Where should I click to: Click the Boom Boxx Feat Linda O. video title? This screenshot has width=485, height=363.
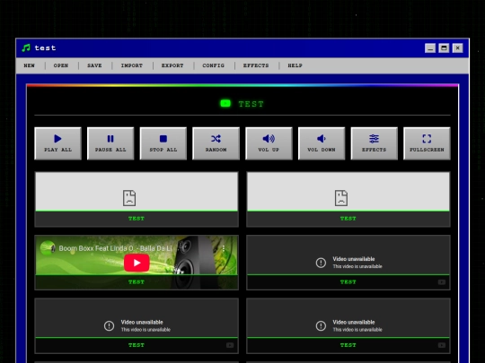coord(116,248)
